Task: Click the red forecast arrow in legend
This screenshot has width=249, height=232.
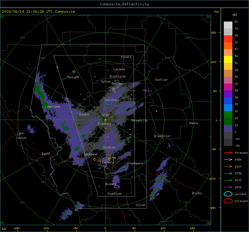Action: tap(228, 153)
